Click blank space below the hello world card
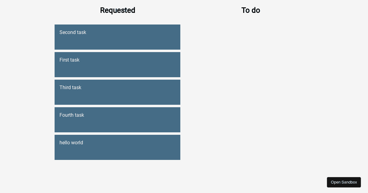 [x=117, y=173]
